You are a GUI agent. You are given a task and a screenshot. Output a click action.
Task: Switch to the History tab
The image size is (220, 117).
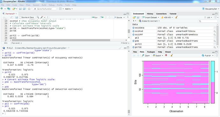[x=150, y=14]
